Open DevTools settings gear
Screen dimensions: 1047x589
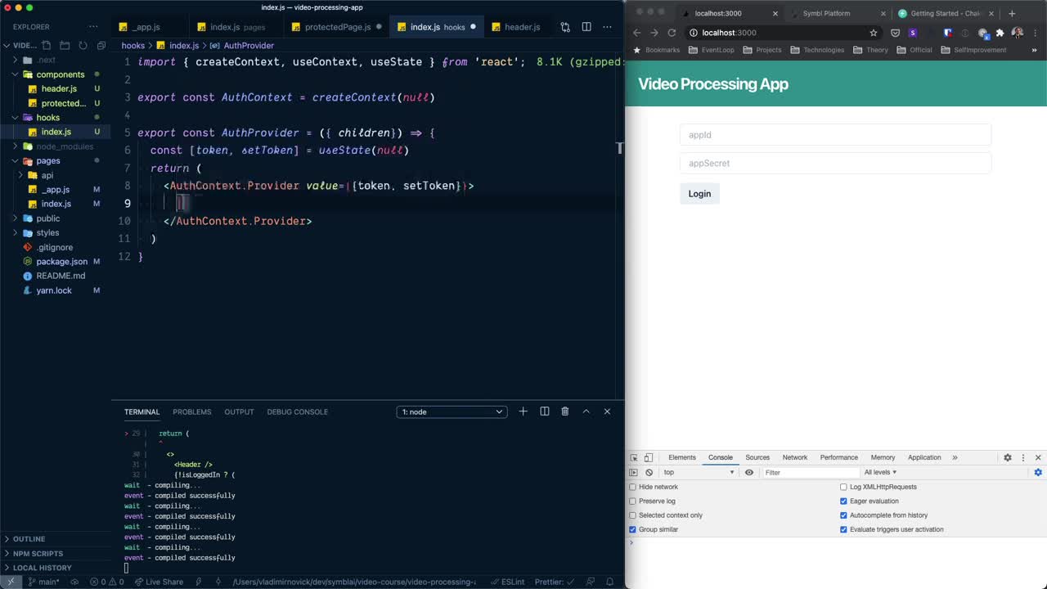(x=1008, y=457)
